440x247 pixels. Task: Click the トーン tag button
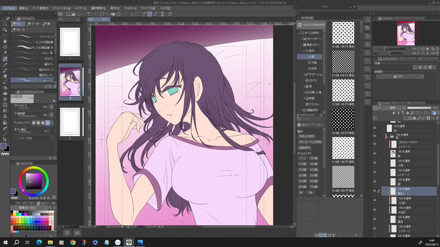pos(302,158)
